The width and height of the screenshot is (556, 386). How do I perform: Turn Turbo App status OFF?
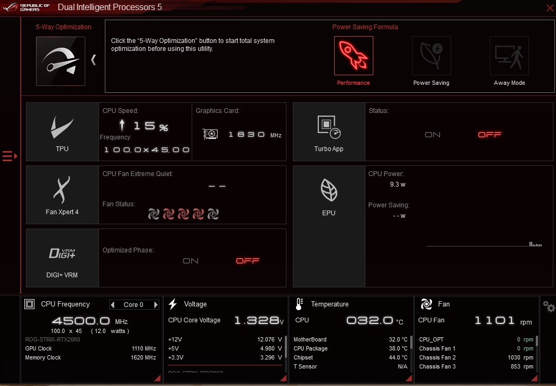(490, 135)
